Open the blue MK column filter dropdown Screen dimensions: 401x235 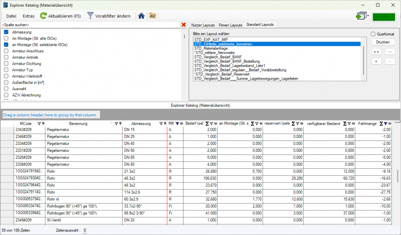click(178, 124)
